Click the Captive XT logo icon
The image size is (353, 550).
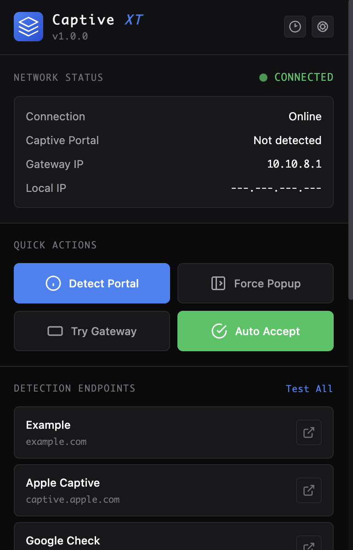click(x=28, y=27)
